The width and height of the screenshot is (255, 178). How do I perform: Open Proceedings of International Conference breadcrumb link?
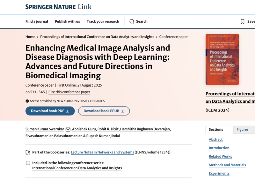pyautogui.click(x=97, y=37)
